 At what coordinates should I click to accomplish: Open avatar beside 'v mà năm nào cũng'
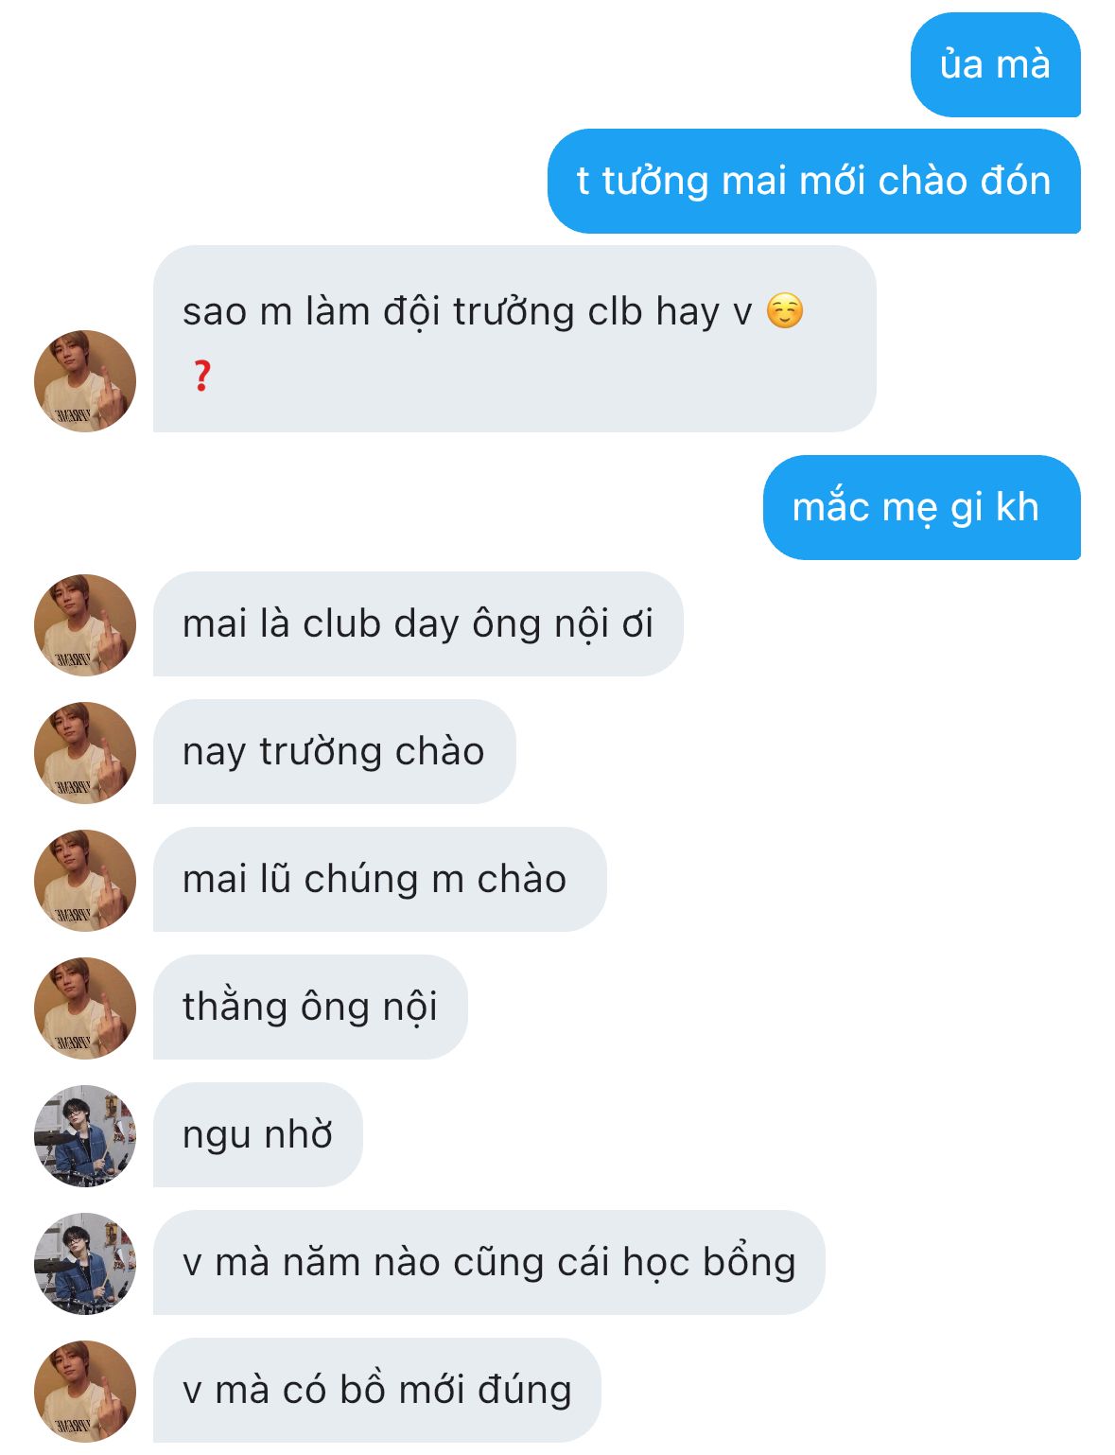[85, 1264]
